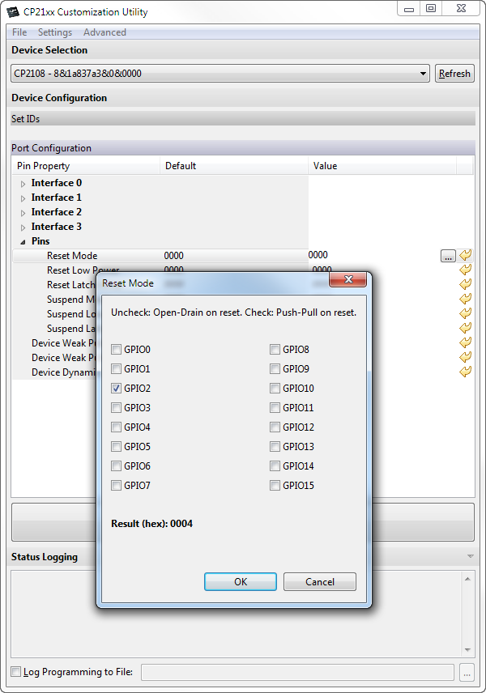Screen dimensions: 486x693
Task: Revert Device Dynamic row arrow icon
Action: click(x=465, y=372)
